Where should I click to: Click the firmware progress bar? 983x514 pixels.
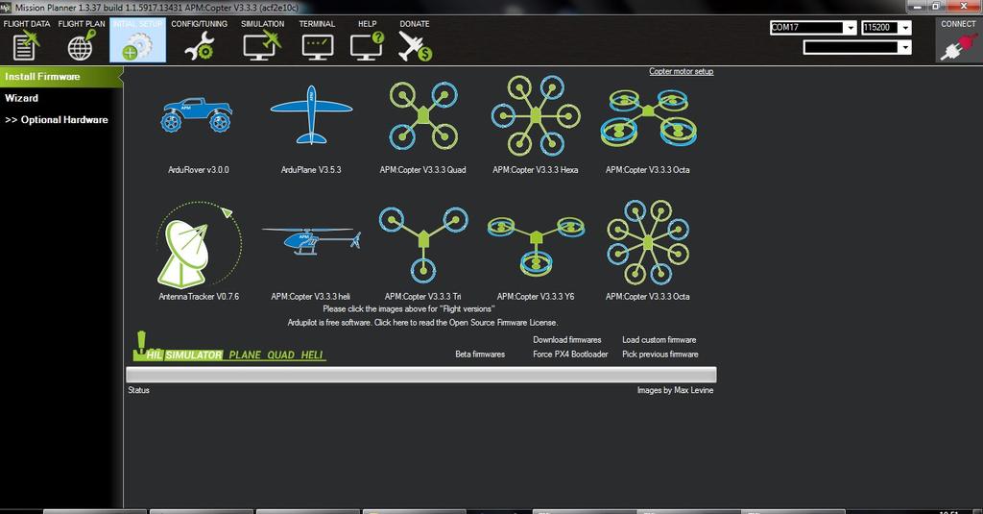[421, 375]
